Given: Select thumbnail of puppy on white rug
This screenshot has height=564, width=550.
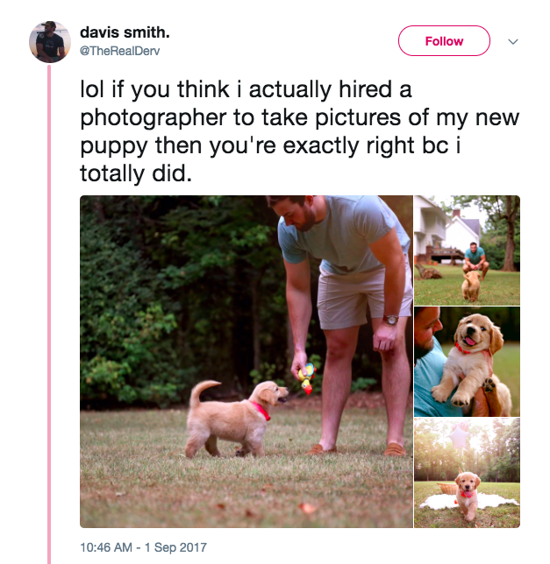Looking at the screenshot, I should (x=467, y=473).
